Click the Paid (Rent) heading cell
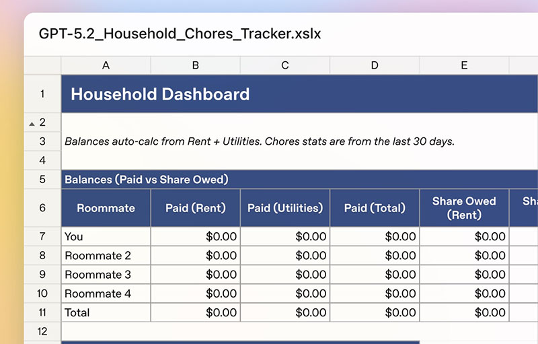This screenshot has height=344, width=538. click(x=195, y=208)
